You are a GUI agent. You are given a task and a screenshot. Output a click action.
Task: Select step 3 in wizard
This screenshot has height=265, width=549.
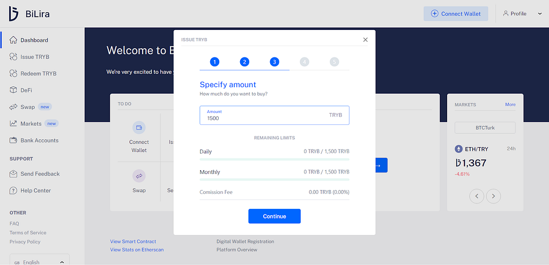tap(274, 62)
